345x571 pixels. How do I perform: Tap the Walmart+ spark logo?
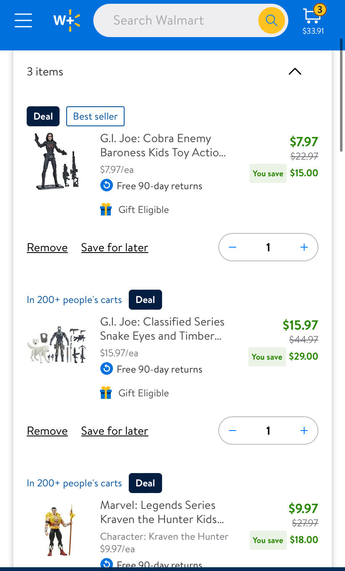click(x=66, y=20)
